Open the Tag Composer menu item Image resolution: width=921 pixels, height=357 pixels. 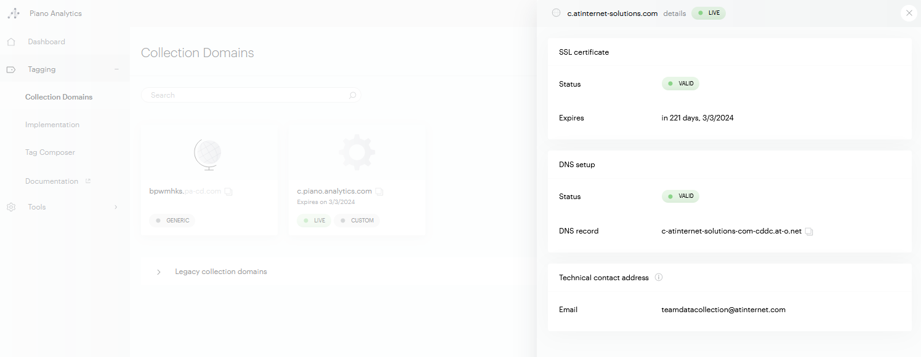(50, 152)
